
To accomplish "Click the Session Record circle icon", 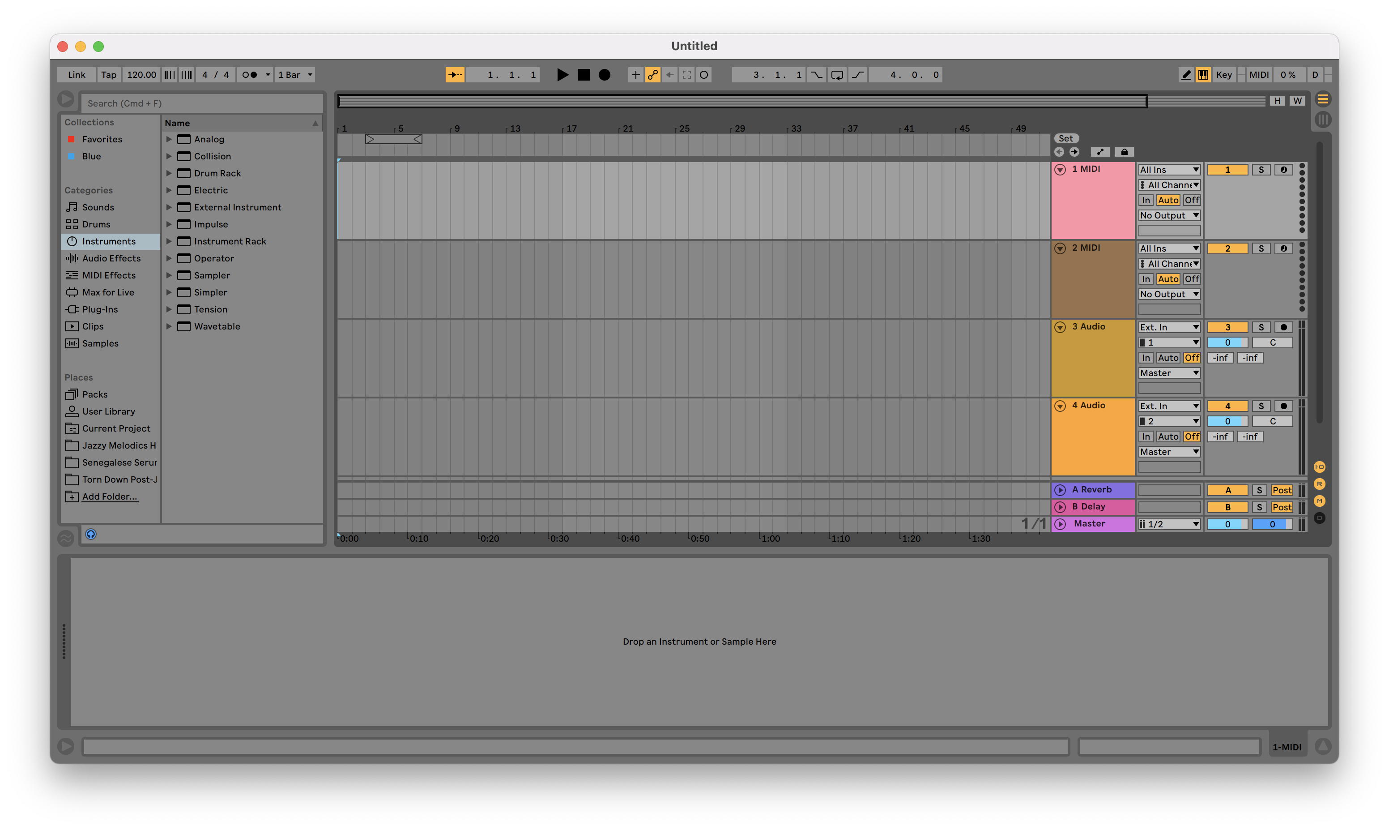I will tap(704, 75).
